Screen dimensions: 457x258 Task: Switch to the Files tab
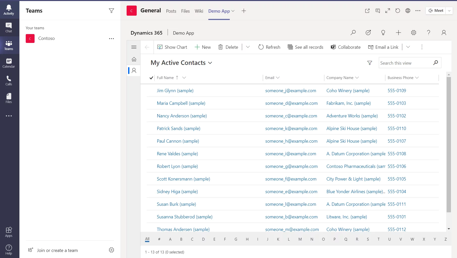pos(185,11)
